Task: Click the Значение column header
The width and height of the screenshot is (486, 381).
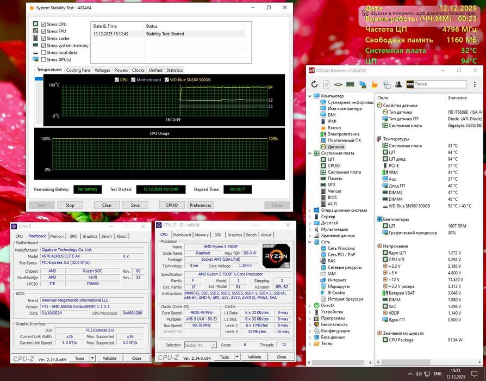Action: (x=457, y=98)
